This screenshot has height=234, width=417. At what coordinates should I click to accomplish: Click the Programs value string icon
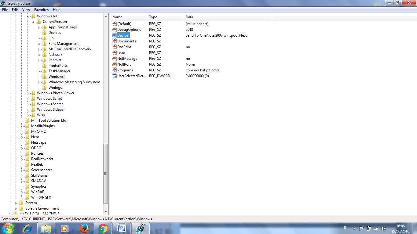tap(114, 70)
